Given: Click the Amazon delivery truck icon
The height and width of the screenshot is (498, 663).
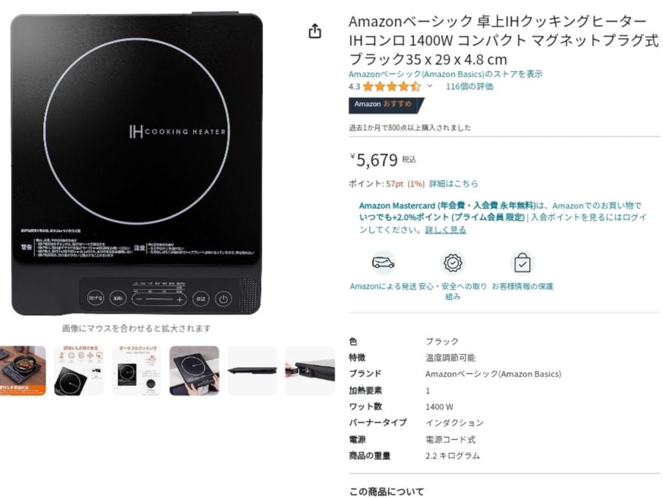Looking at the screenshot, I should click(x=383, y=263).
